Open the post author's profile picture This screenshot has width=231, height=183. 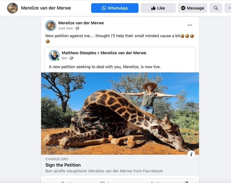tap(51, 26)
